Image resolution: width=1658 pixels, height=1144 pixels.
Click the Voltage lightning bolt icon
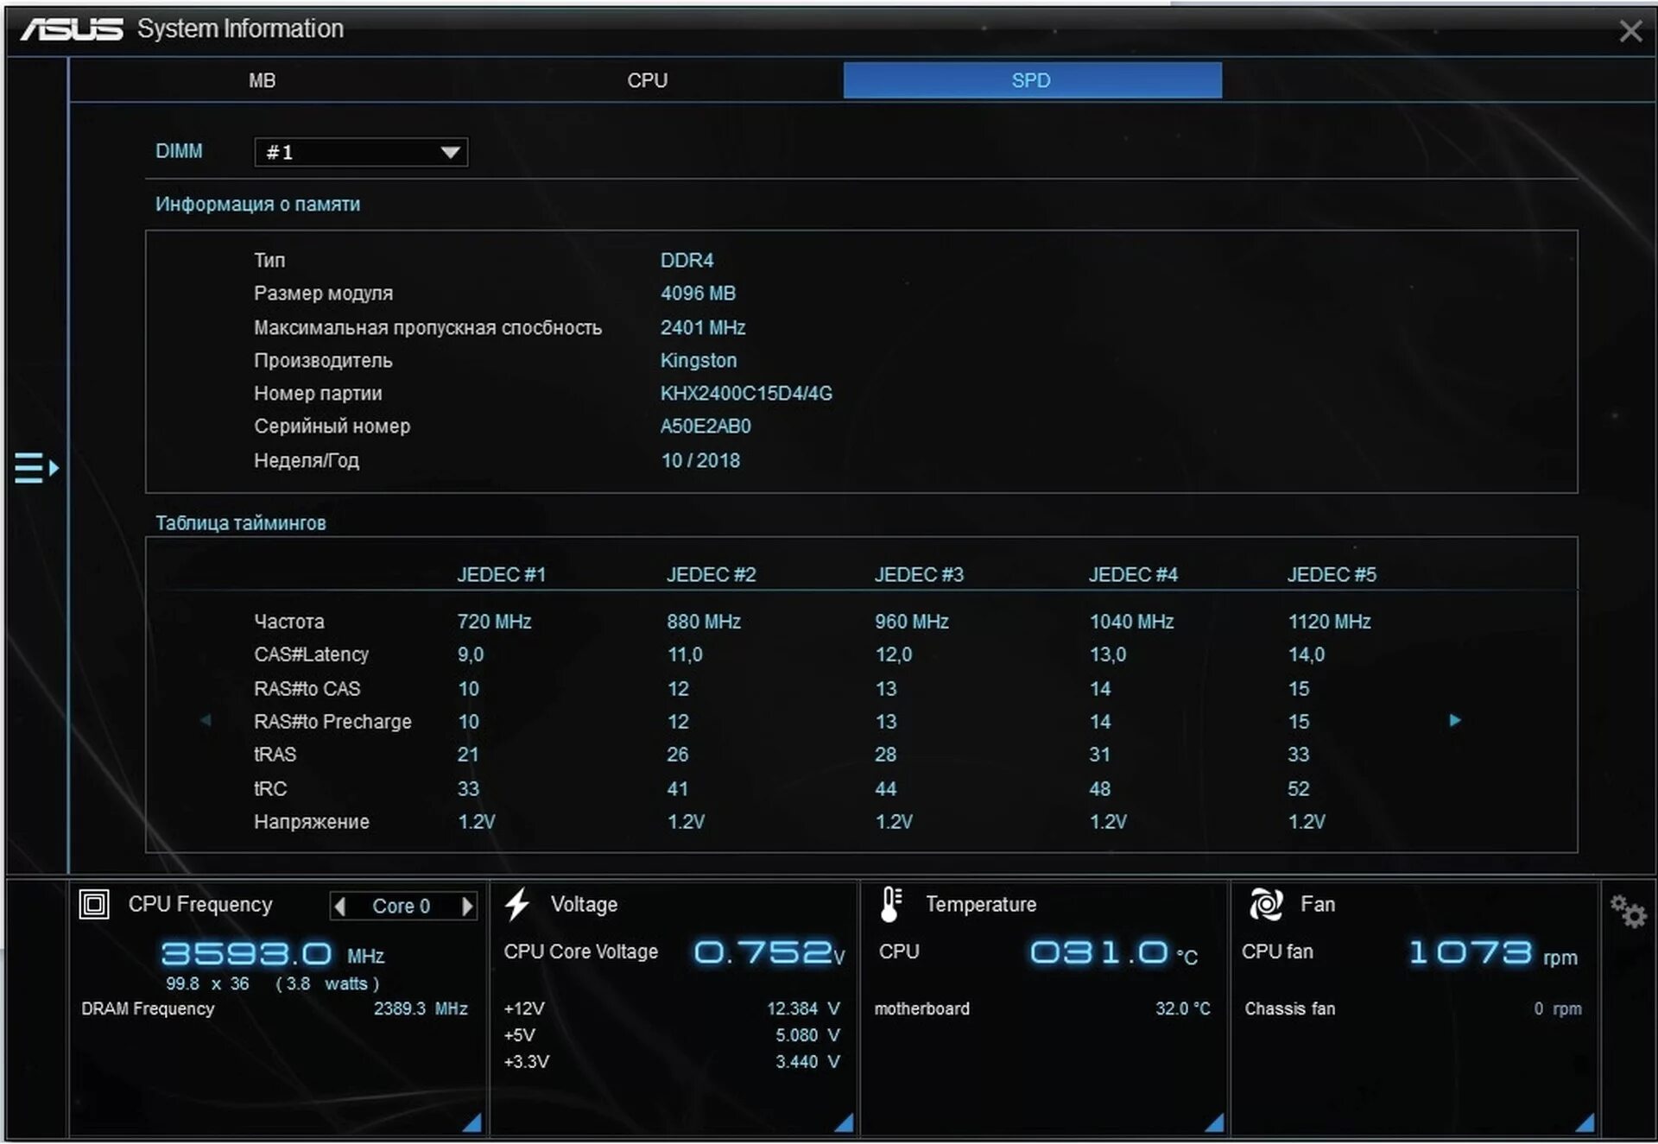coord(517,904)
